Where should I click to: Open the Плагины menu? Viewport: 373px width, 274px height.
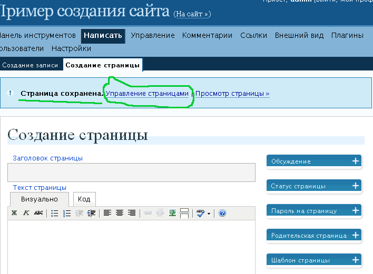(347, 35)
